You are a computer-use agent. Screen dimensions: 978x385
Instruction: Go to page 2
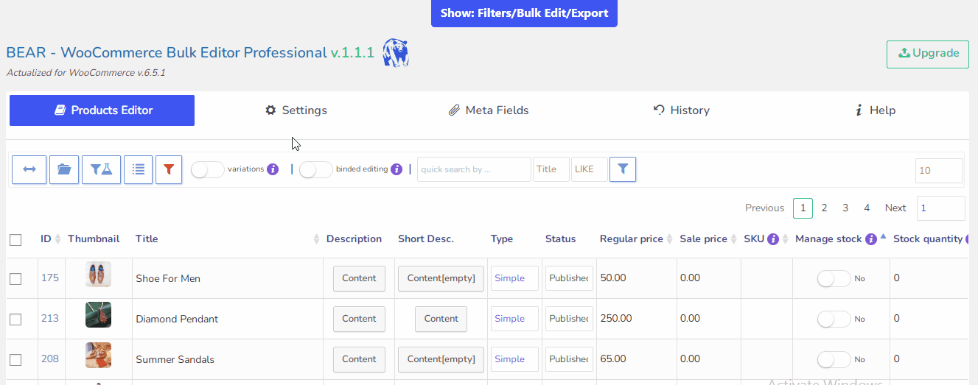824,208
